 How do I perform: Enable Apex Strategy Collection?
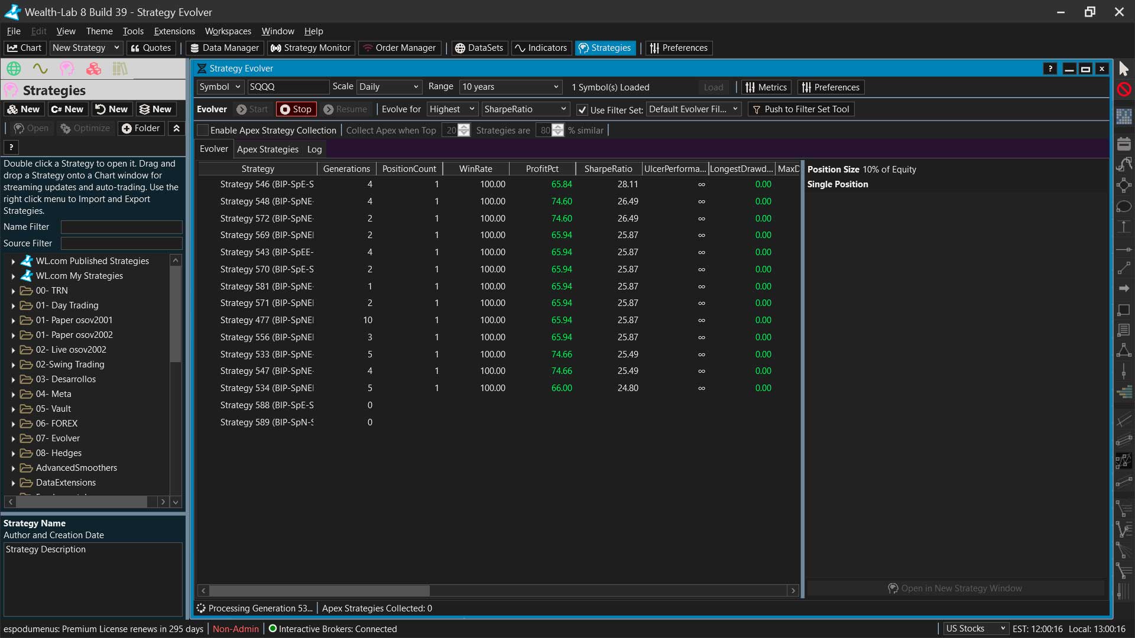(x=202, y=130)
